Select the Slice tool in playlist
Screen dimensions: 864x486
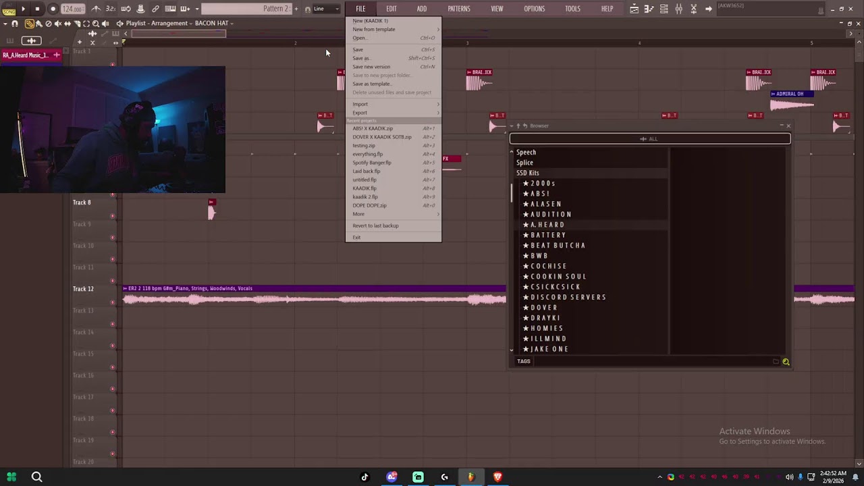(77, 24)
